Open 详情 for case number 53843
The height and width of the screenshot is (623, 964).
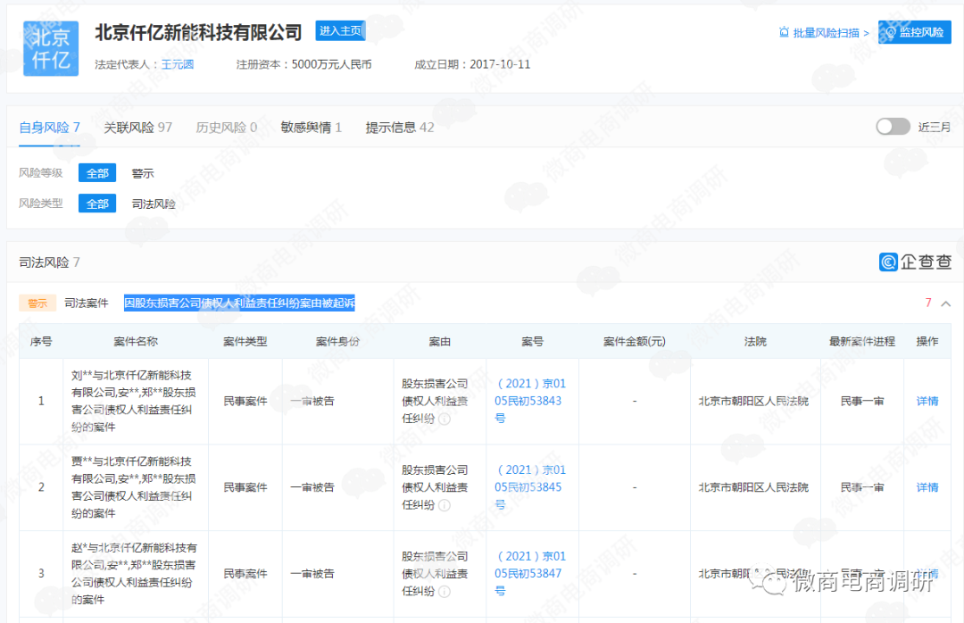coord(927,401)
